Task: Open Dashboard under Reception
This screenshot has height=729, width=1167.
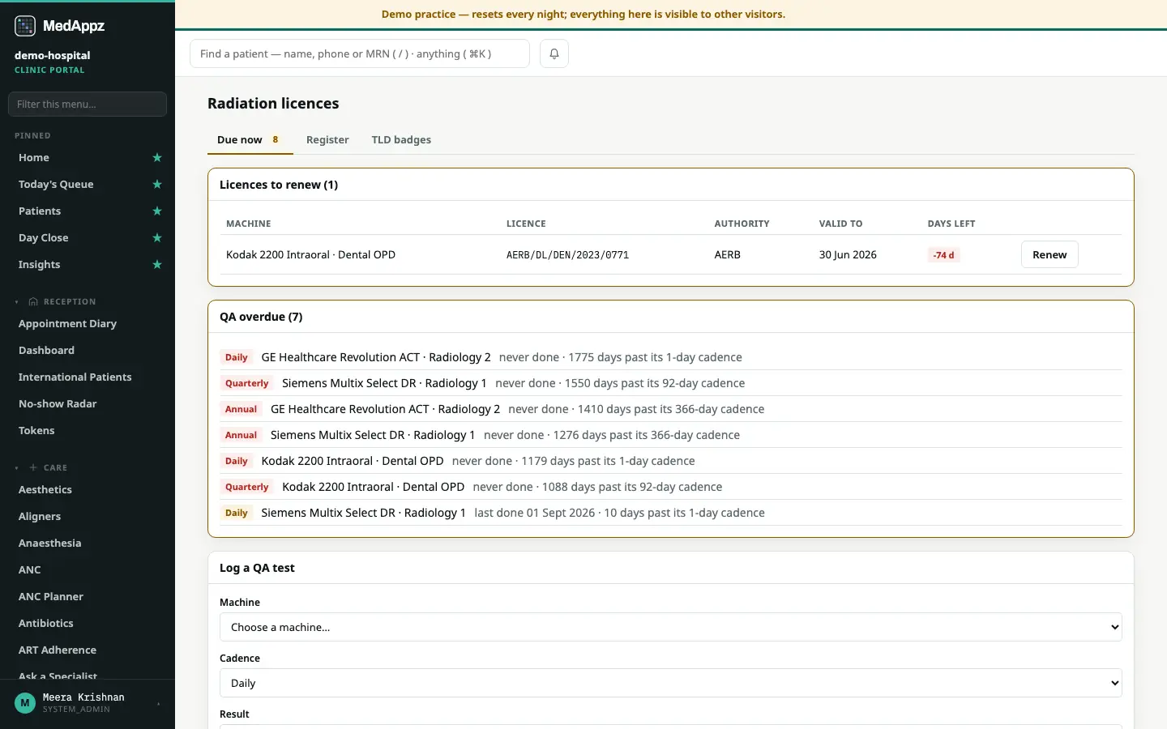Action: 46,350
